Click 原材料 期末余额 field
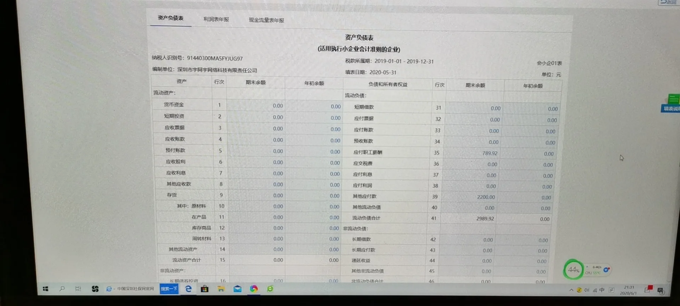The width and height of the screenshot is (680, 306). pyautogui.click(x=256, y=206)
